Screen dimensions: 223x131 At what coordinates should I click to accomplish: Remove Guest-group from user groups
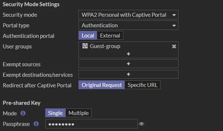[174, 46]
